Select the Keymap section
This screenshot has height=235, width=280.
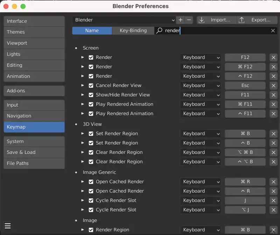point(34,127)
